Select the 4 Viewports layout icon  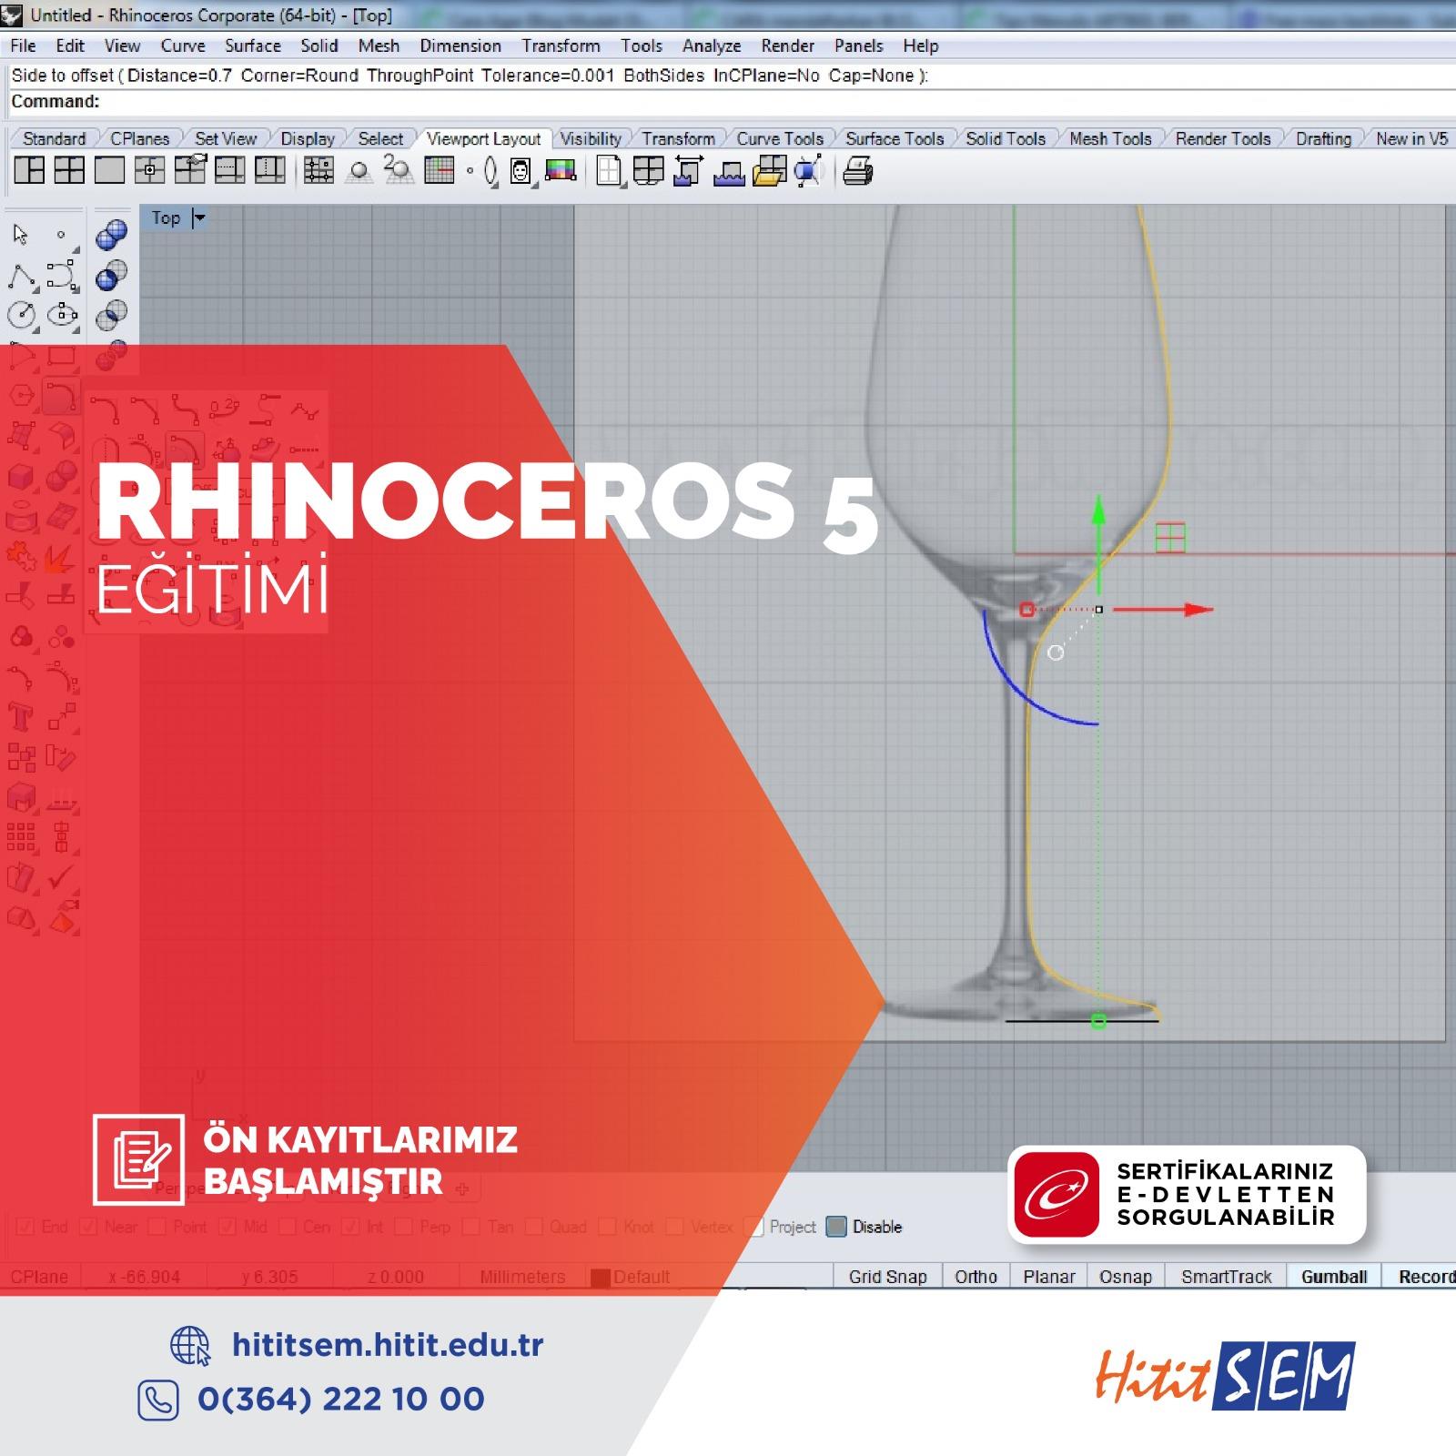pyautogui.click(x=69, y=170)
